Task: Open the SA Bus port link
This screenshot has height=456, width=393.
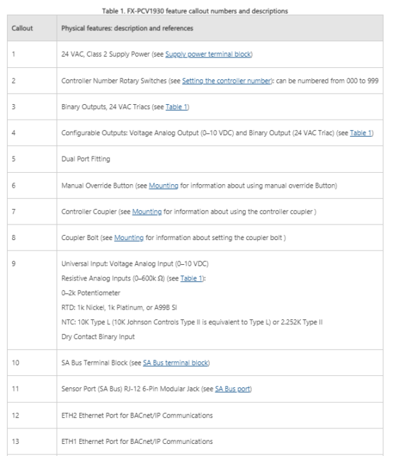Action: (232, 389)
